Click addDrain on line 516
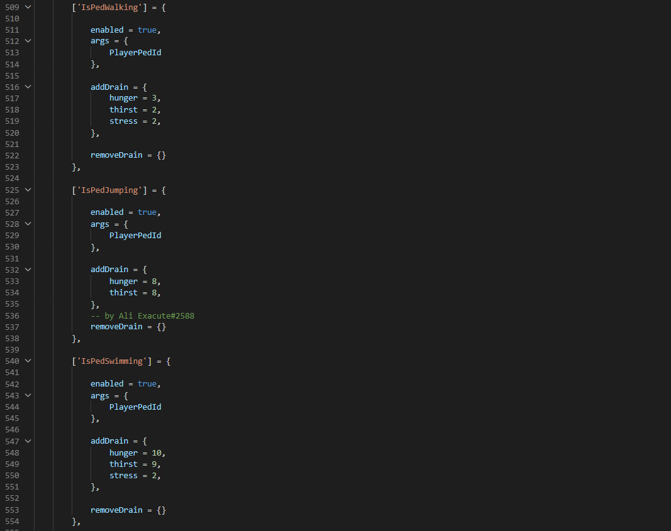671x531 pixels. pyautogui.click(x=109, y=87)
